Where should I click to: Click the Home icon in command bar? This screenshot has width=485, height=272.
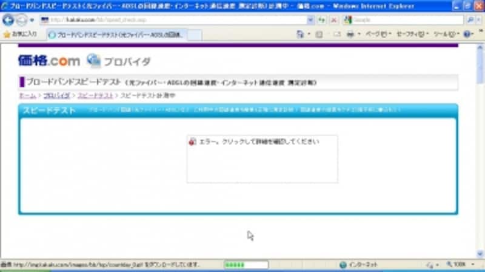(x=300, y=34)
